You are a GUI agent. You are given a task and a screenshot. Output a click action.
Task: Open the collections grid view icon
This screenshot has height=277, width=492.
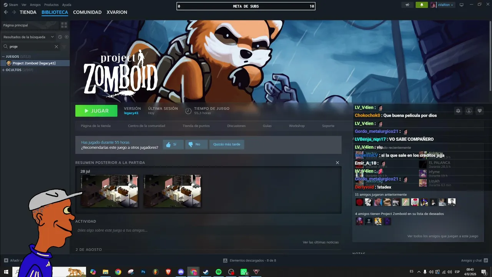[64, 25]
